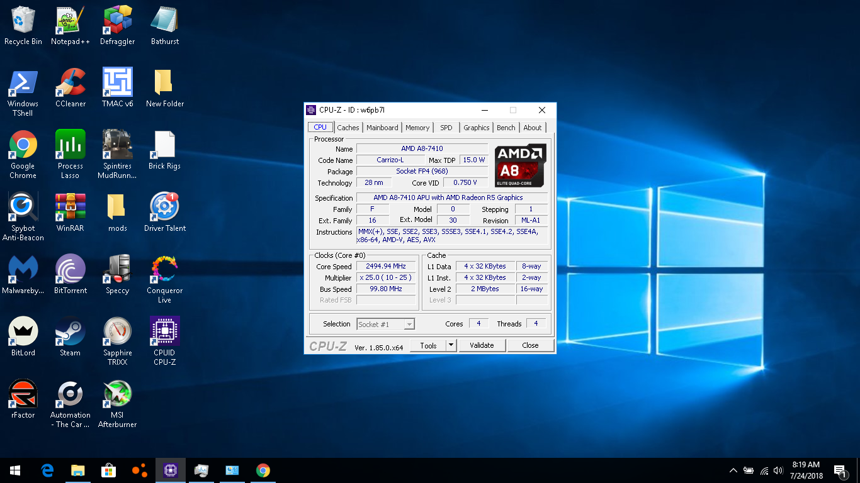
Task: Click the Level 2 cache value 2 MBytes
Action: [x=485, y=289]
